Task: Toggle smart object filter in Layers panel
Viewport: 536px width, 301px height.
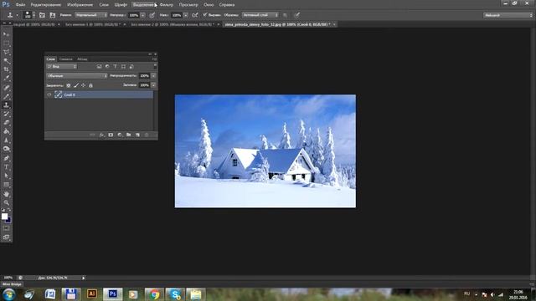Action: click(131, 67)
